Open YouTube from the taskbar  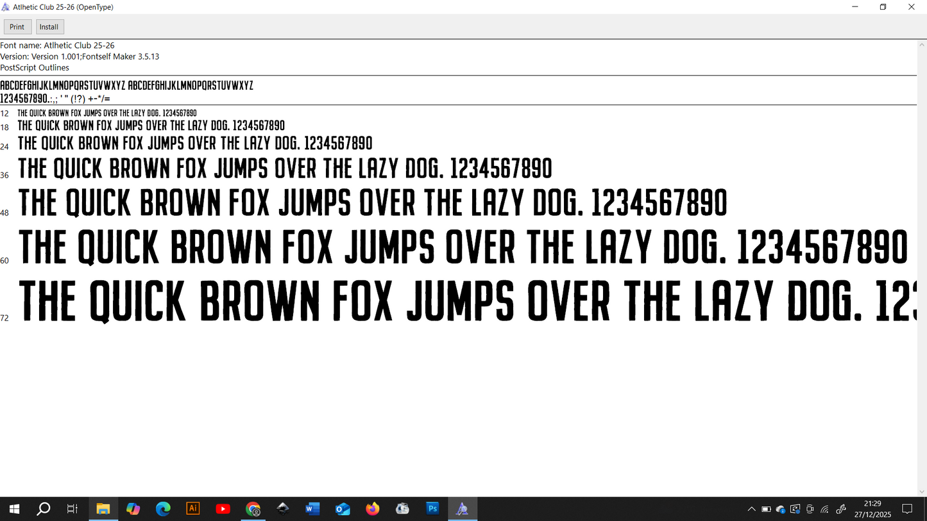point(223,508)
